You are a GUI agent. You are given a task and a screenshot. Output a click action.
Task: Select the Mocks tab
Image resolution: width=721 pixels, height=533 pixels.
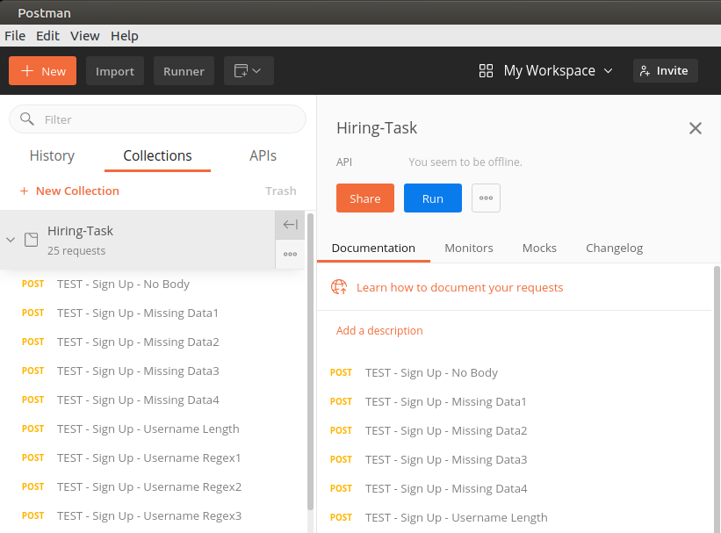tap(539, 248)
